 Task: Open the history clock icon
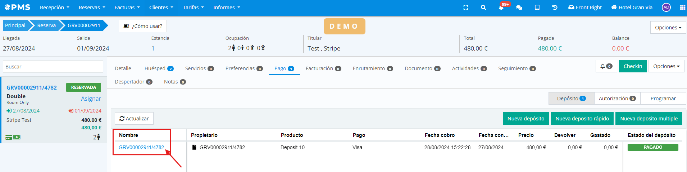coord(555,8)
